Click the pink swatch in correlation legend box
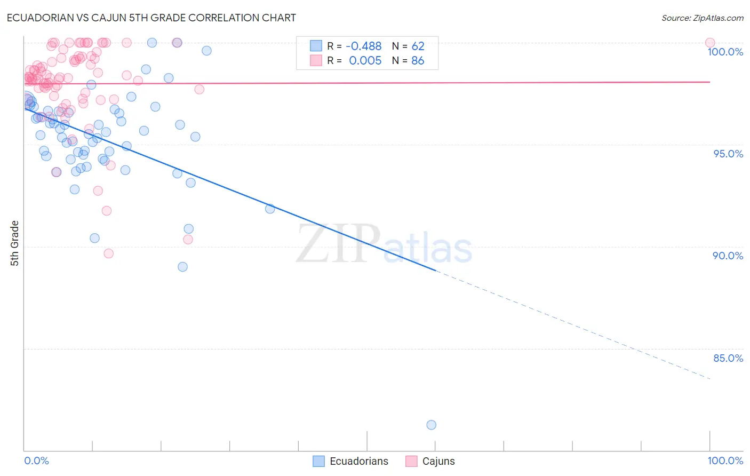 click(316, 60)
